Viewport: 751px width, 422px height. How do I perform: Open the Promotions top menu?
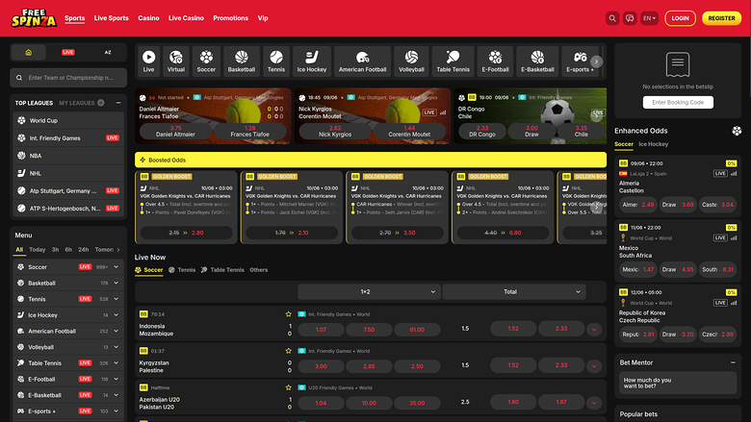[230, 18]
